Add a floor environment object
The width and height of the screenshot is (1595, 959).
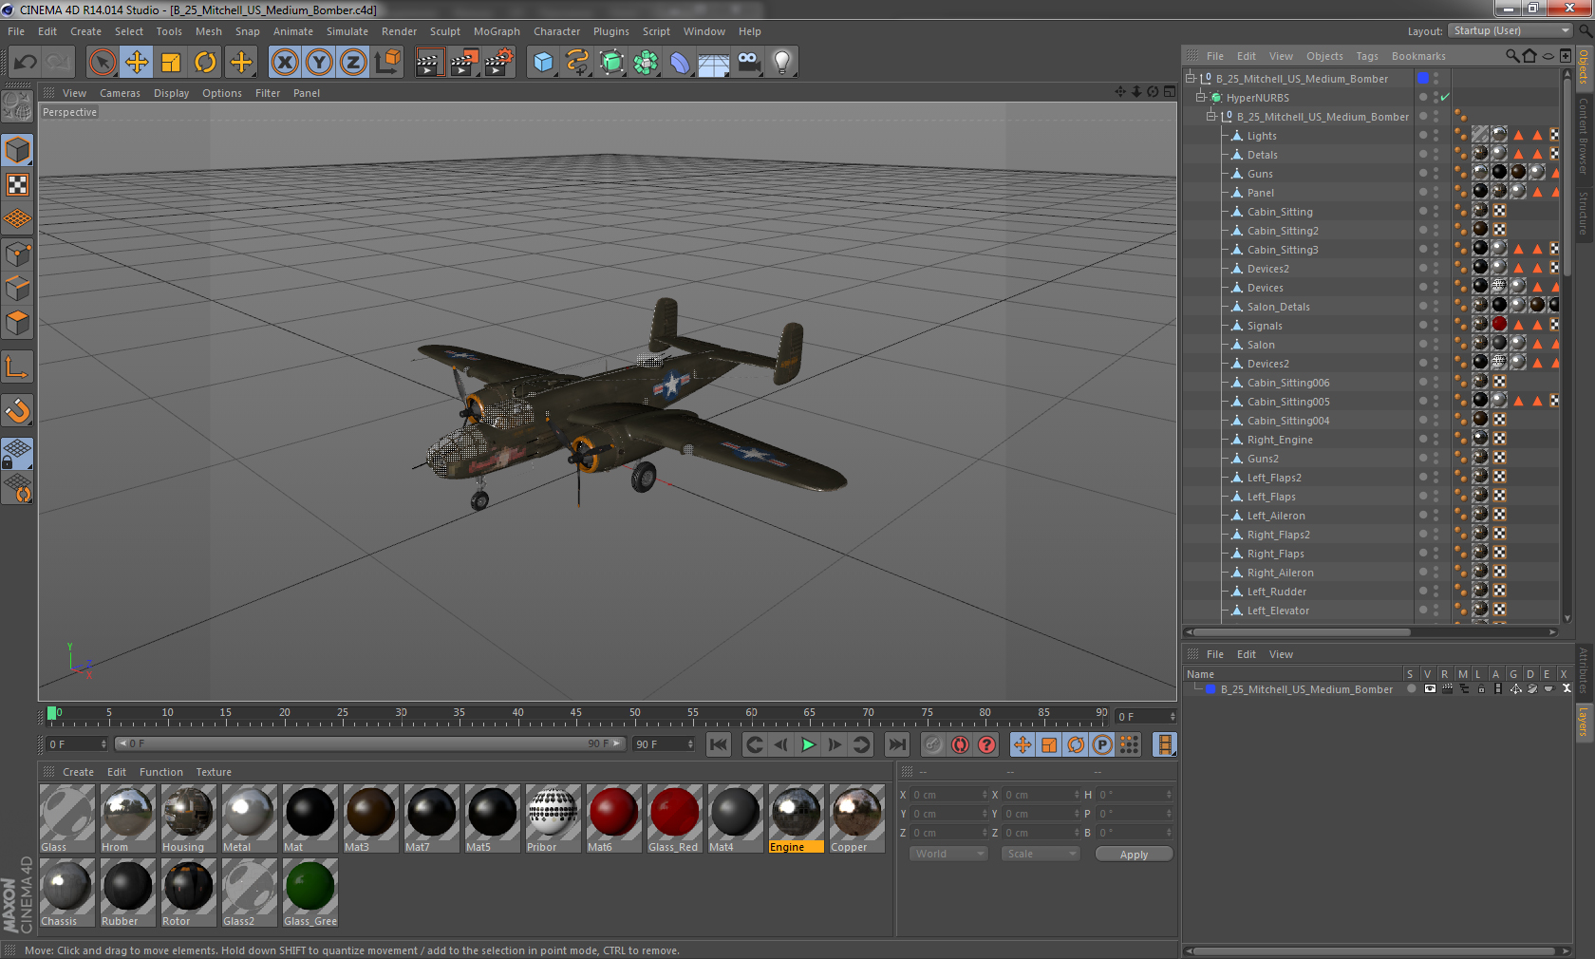click(714, 63)
